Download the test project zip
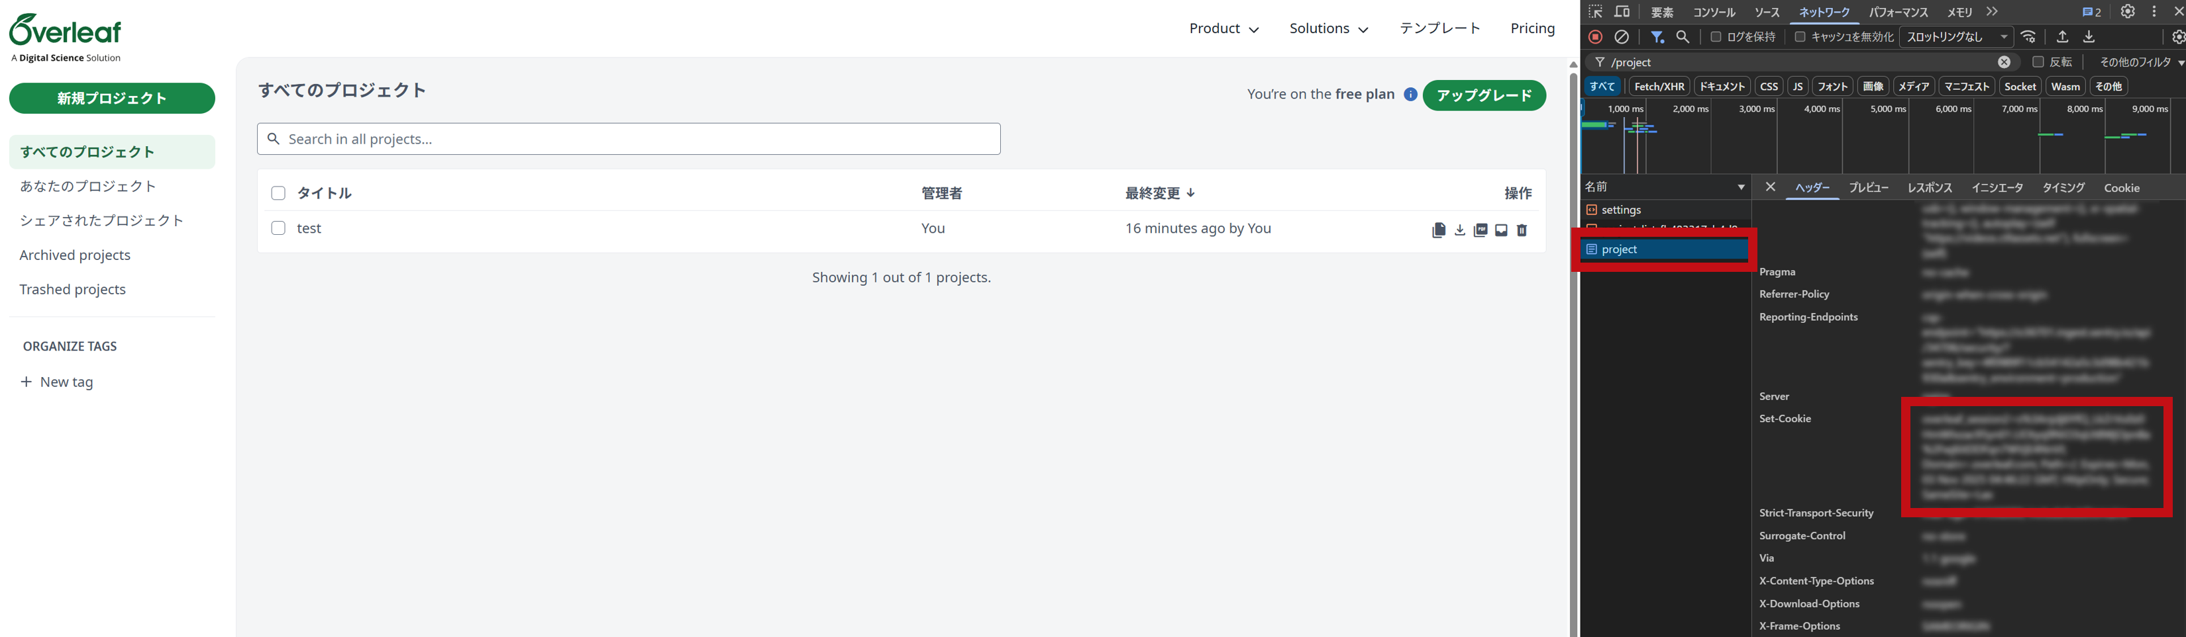Image resolution: width=2186 pixels, height=637 pixels. [x=1459, y=230]
